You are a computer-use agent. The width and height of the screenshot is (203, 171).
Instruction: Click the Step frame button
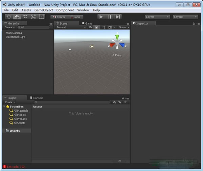118,17
